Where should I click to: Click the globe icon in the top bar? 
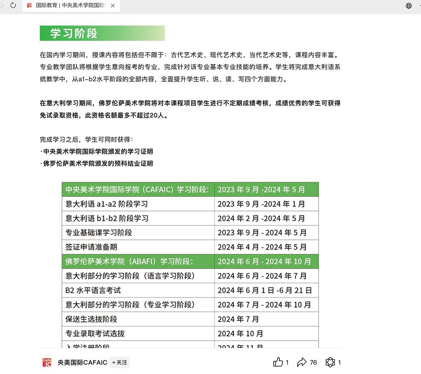click(409, 6)
